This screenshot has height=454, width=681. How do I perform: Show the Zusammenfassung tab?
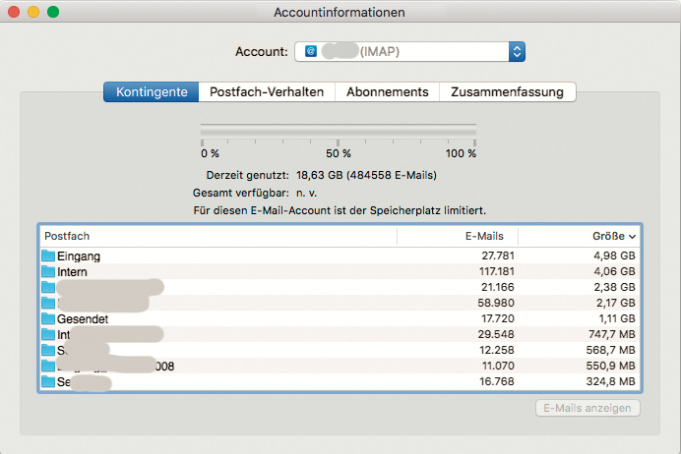507,91
